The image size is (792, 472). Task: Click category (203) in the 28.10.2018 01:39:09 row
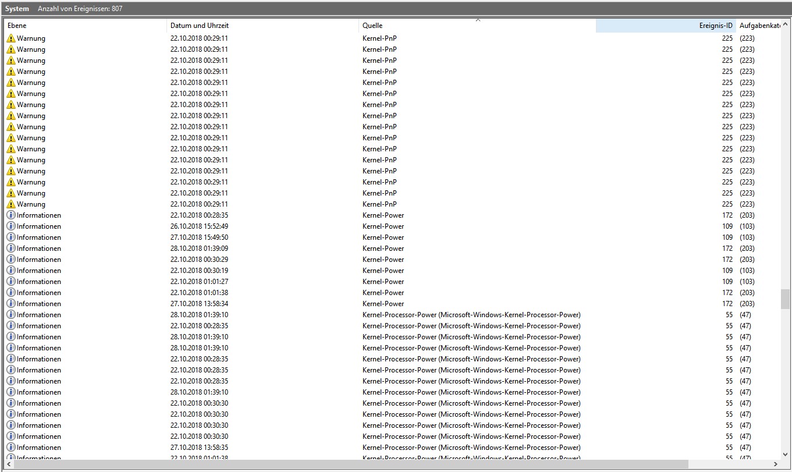[x=747, y=249]
